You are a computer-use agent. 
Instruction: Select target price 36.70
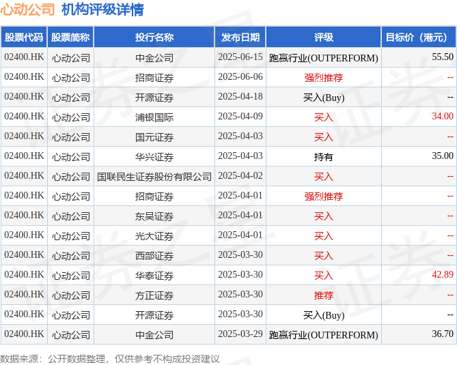coord(443,334)
